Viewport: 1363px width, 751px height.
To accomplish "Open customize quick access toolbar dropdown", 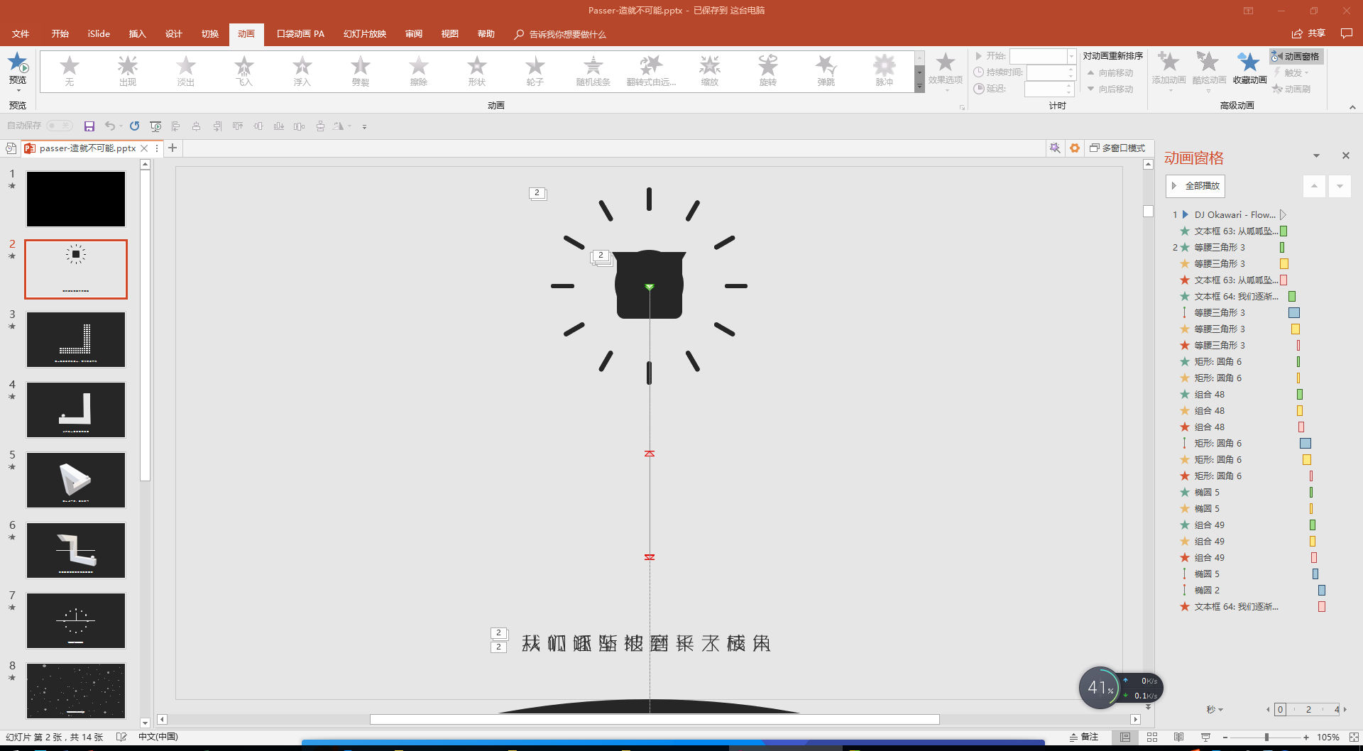I will tap(364, 126).
